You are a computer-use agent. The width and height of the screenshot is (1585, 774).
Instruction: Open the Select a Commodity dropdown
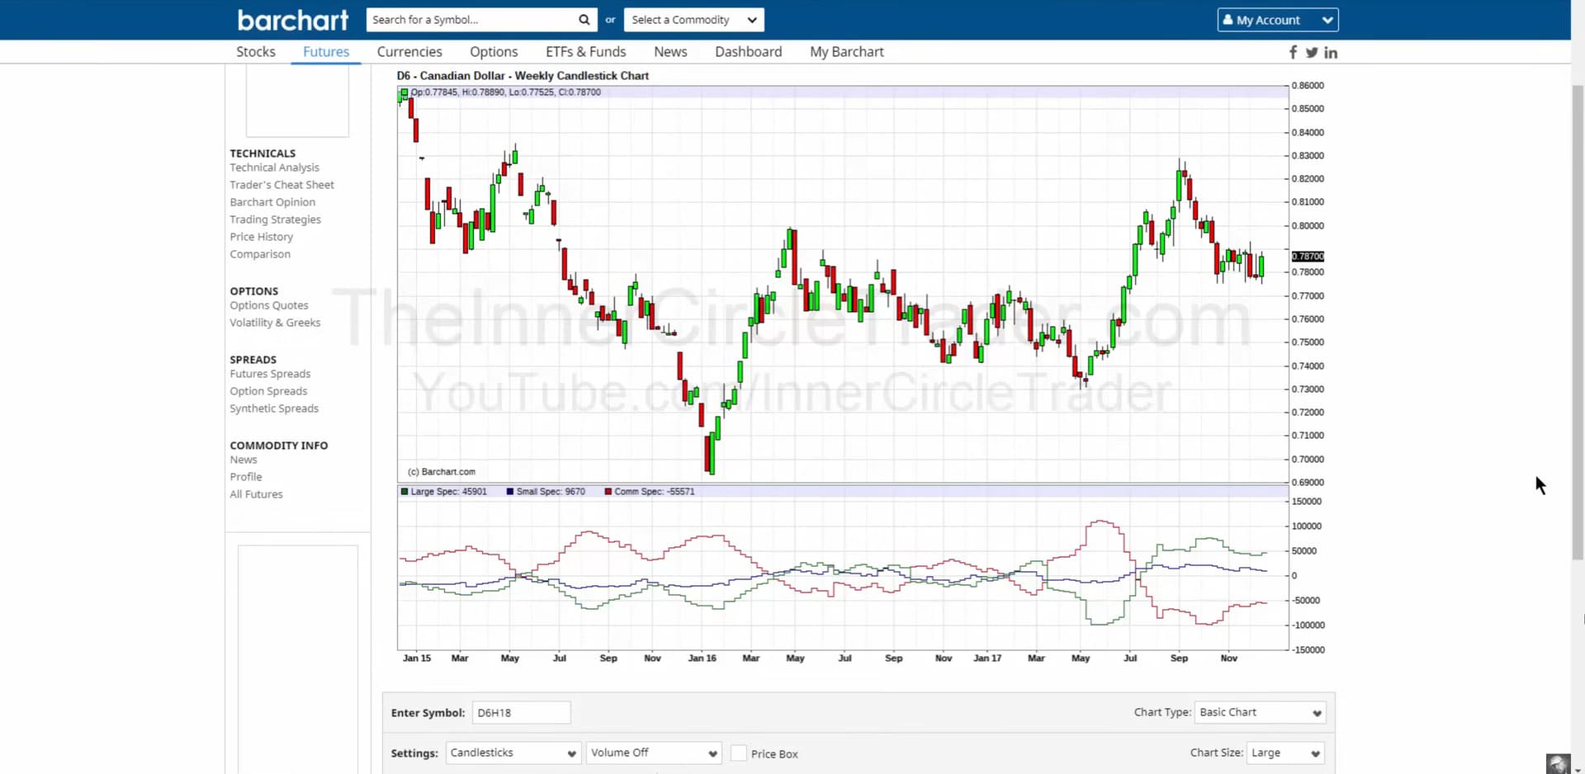(x=693, y=20)
